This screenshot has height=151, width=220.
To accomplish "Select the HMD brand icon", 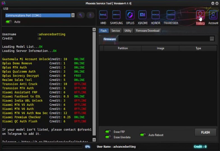I will click(x=103, y=15).
